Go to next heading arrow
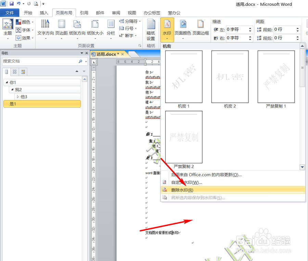 coord(84,71)
